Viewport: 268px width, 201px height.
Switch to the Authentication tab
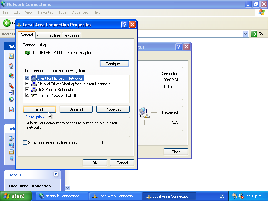(x=48, y=36)
